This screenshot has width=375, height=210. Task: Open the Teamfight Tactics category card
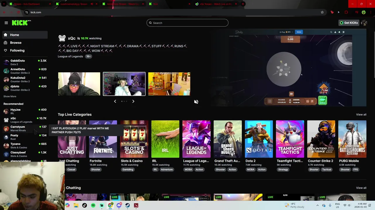pyautogui.click(x=290, y=139)
